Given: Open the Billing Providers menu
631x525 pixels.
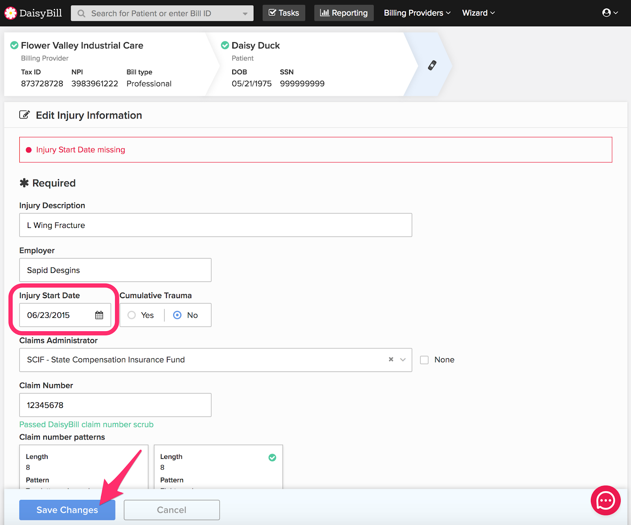Looking at the screenshot, I should [x=417, y=13].
